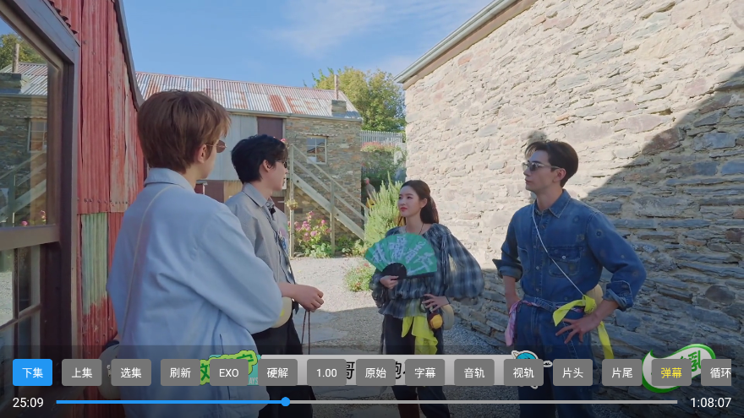
Task: Seek back within the played blue track
Action: [x=168, y=402]
